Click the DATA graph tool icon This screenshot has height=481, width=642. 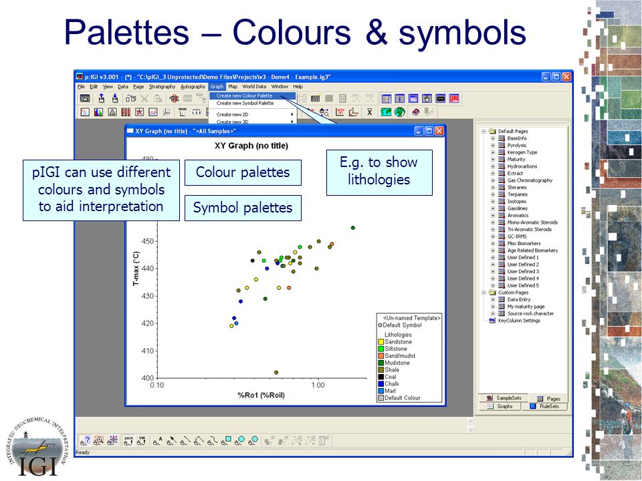point(128,440)
